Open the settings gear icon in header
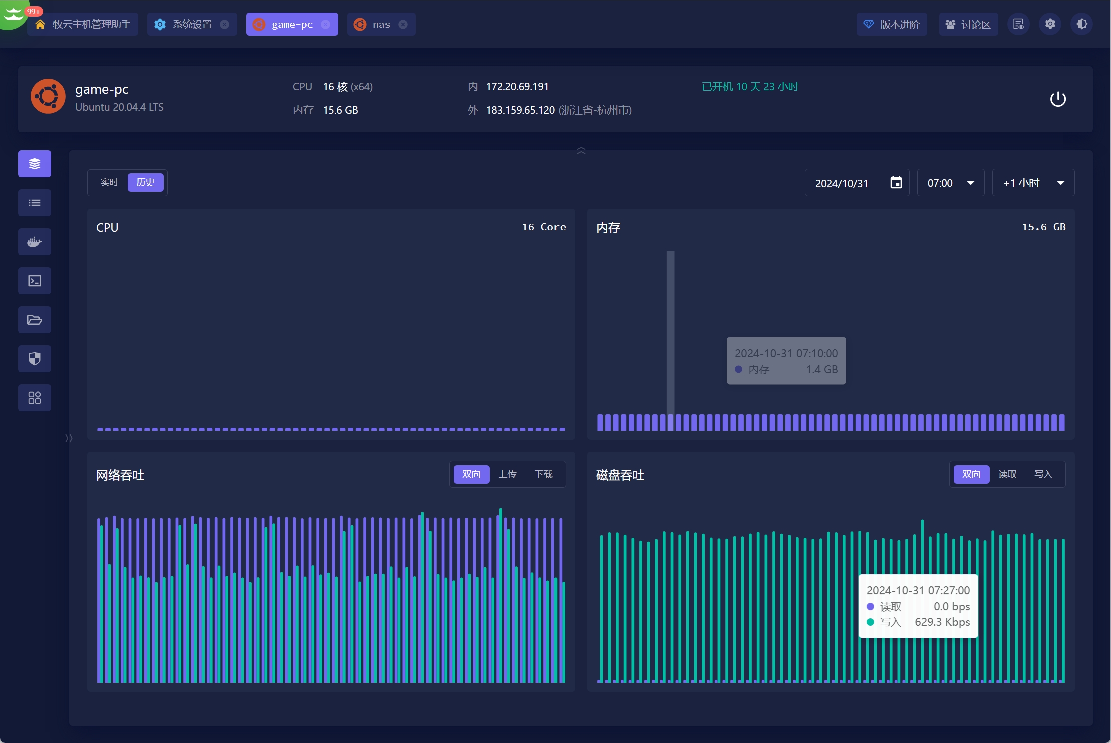Screen dimensions: 1111x743 (1050, 24)
